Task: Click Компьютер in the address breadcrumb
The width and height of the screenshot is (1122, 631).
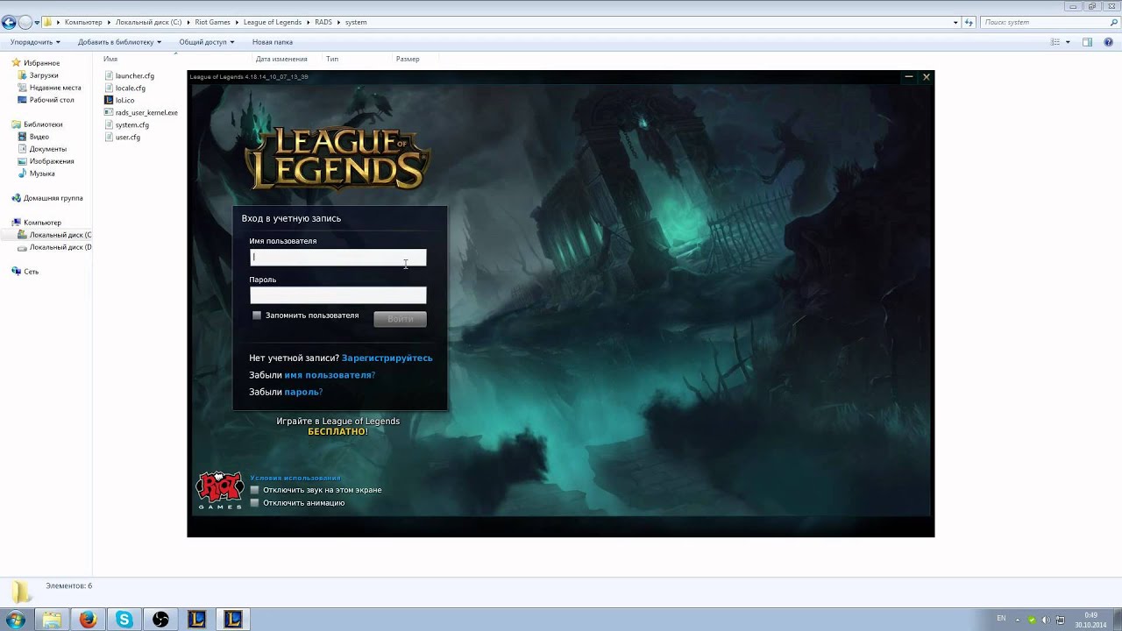Action: tap(83, 22)
